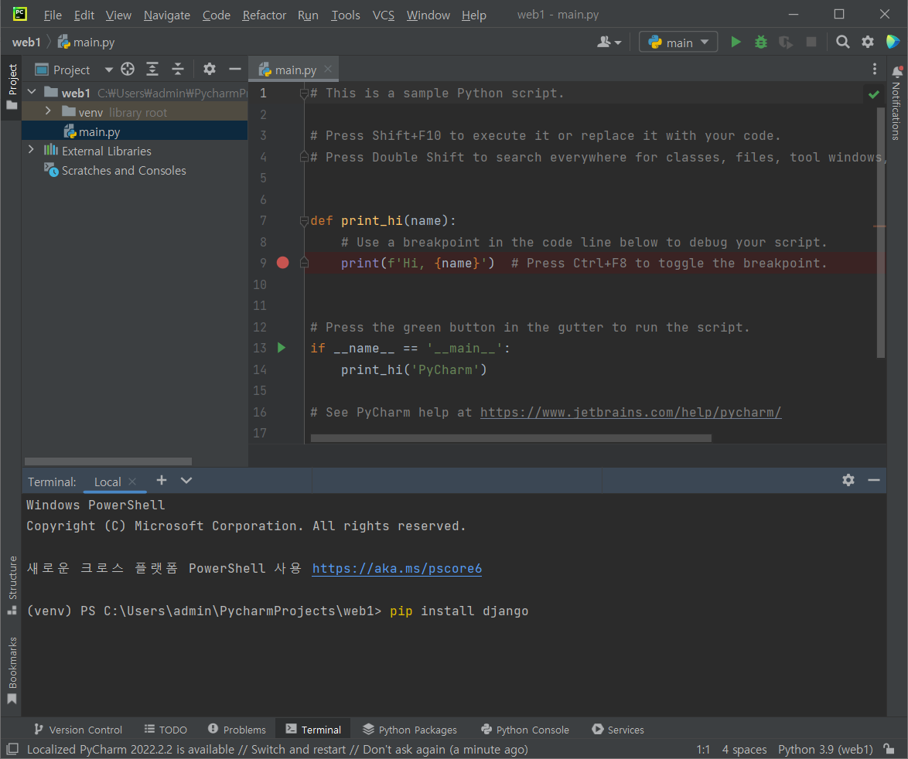The width and height of the screenshot is (908, 759).
Task: Open the main run configuration dropdown
Action: (678, 43)
